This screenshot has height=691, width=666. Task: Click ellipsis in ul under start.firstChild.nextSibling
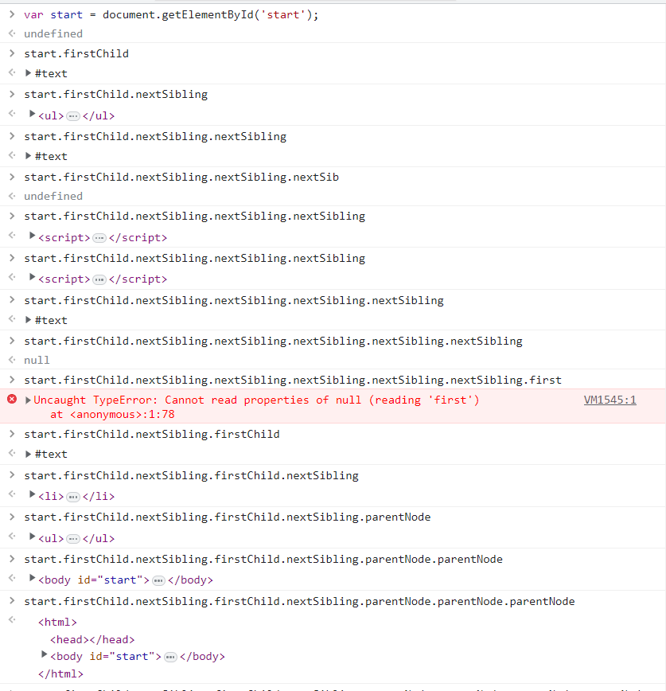73,116
